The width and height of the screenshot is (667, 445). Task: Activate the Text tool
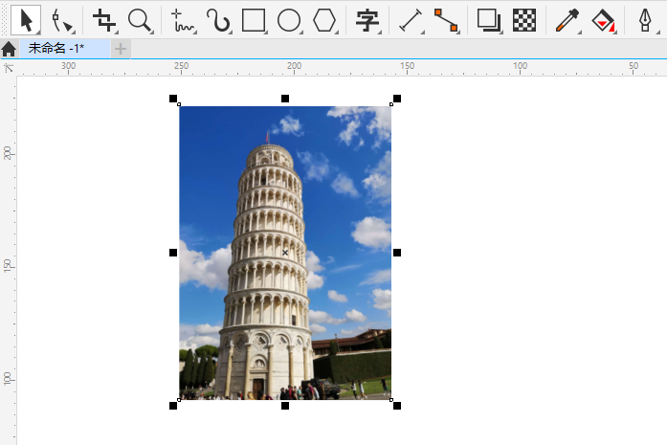click(367, 19)
